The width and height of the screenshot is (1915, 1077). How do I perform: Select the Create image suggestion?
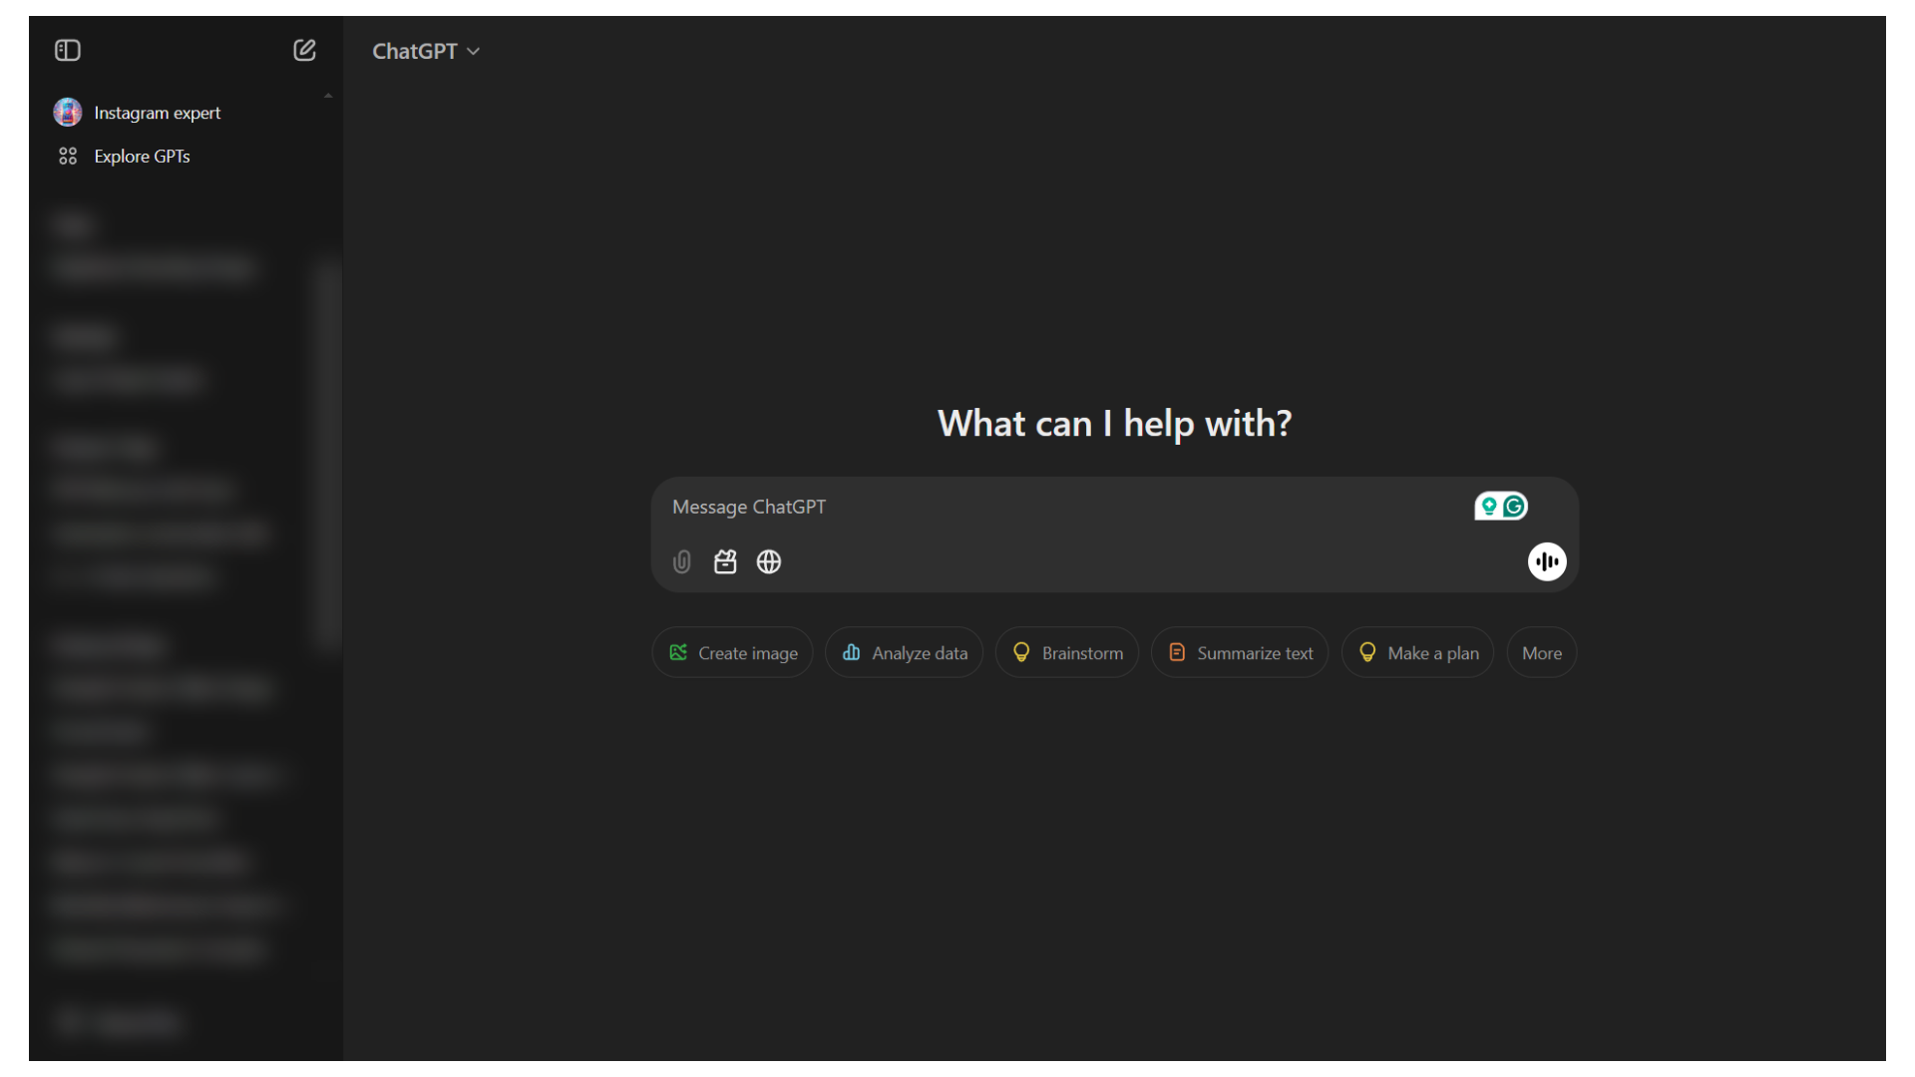coord(733,653)
